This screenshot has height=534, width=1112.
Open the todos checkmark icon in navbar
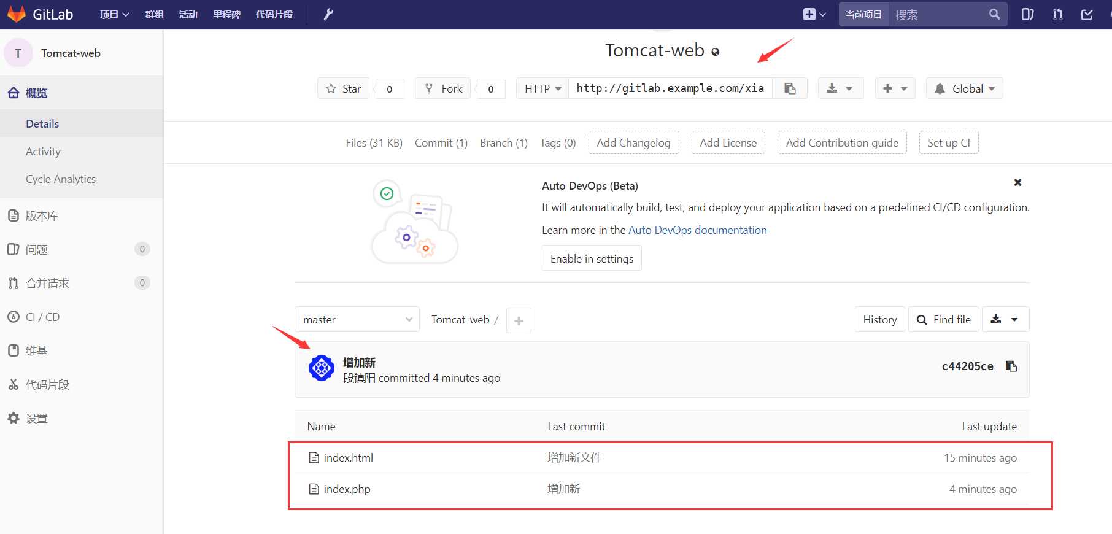(1087, 14)
